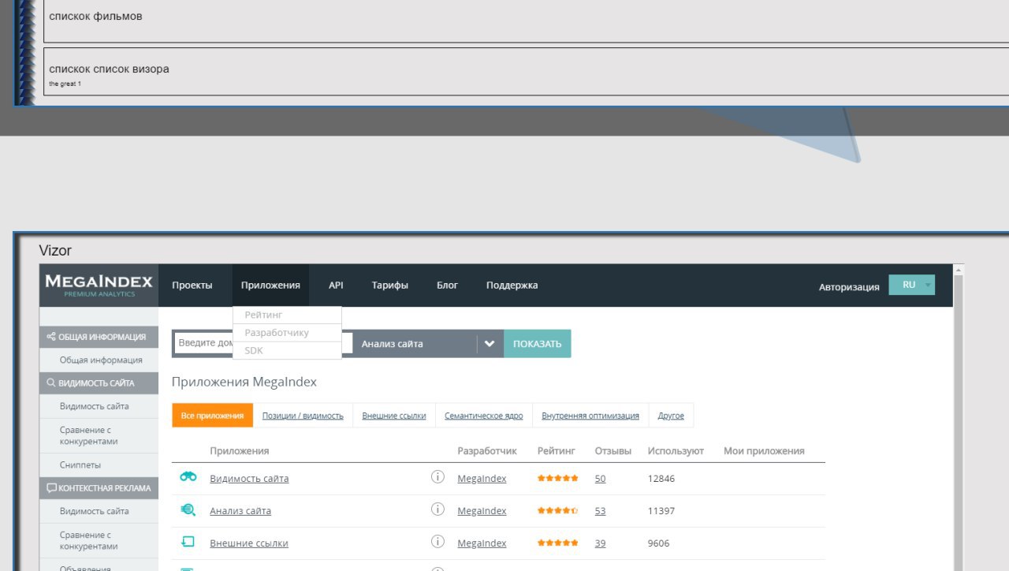Select the Другое tab
Image resolution: width=1009 pixels, height=571 pixels.
click(x=671, y=416)
